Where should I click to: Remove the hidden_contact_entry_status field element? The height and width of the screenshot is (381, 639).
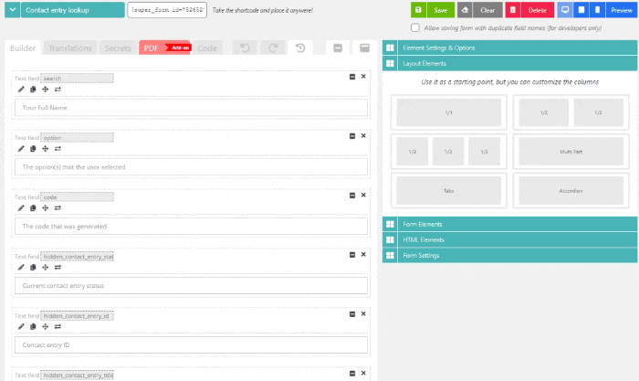[363, 255]
